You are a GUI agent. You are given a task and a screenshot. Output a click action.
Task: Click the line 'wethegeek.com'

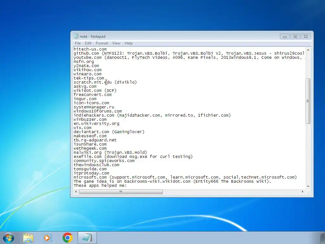90,148
